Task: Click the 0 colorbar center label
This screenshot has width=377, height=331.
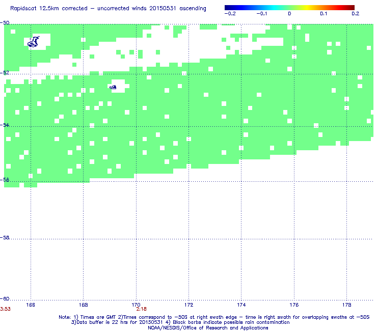Action: [289, 14]
